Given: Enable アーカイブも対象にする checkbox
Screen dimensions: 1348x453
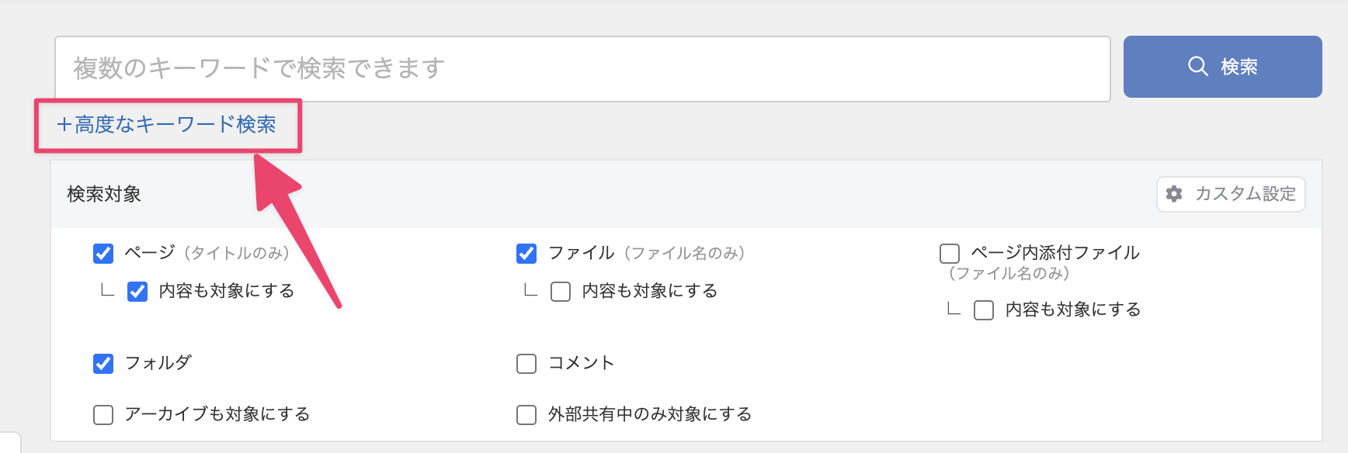Looking at the screenshot, I should (x=103, y=415).
